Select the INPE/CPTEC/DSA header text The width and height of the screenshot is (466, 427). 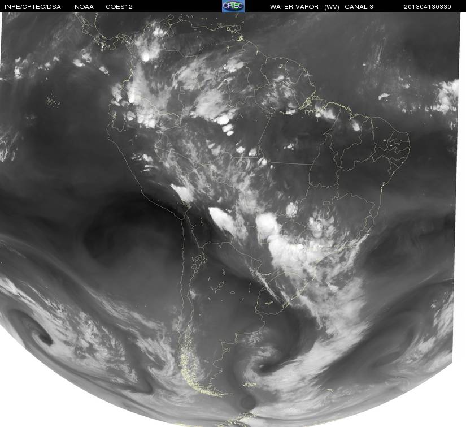tap(33, 7)
